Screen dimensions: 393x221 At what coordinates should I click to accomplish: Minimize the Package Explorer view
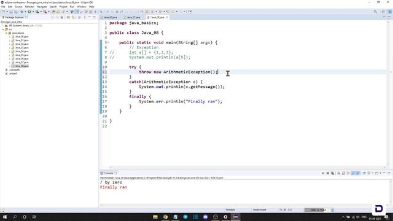point(90,17)
